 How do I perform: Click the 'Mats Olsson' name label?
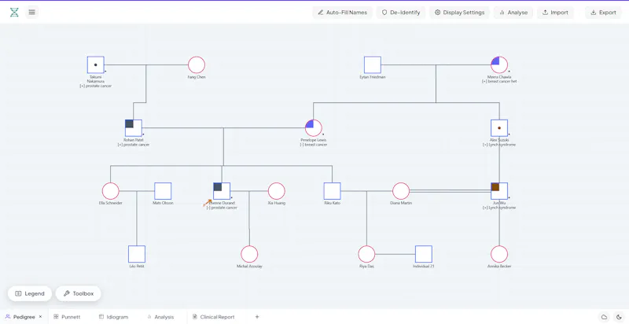[x=163, y=203]
